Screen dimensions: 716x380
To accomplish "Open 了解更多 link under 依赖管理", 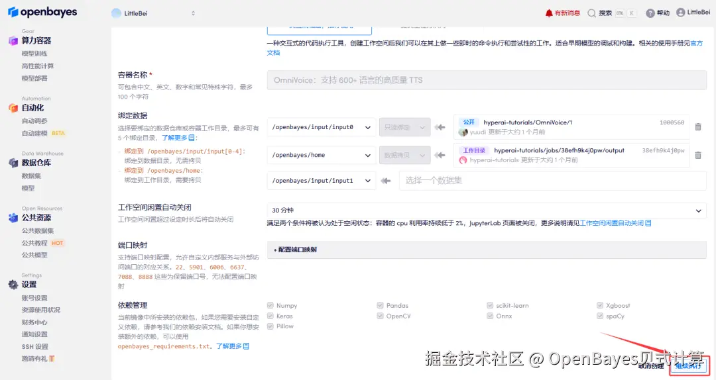I will click(233, 346).
